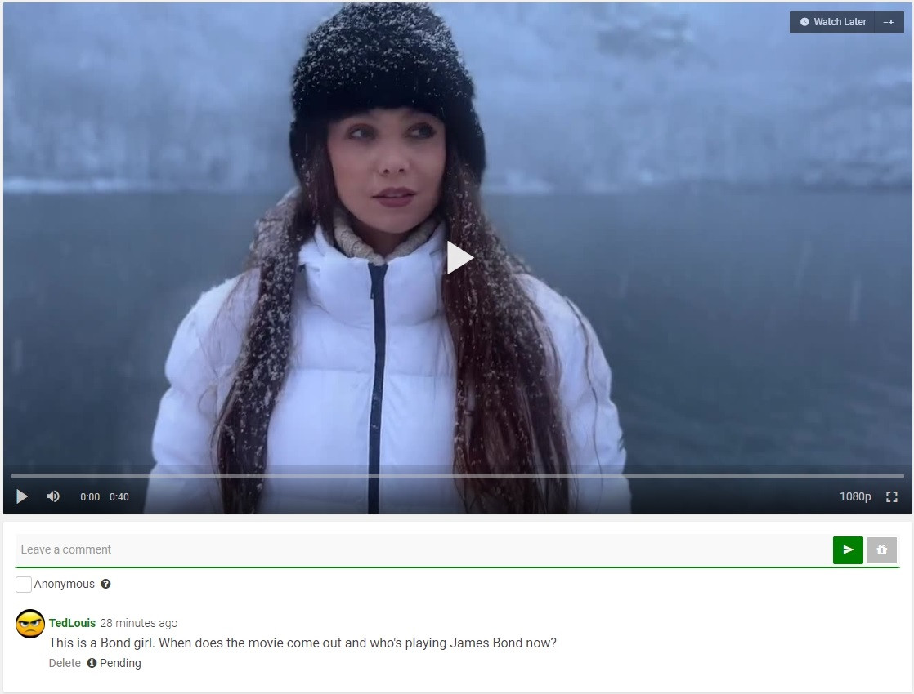Click the video progress bar
Image resolution: width=914 pixels, height=694 pixels.
(458, 476)
